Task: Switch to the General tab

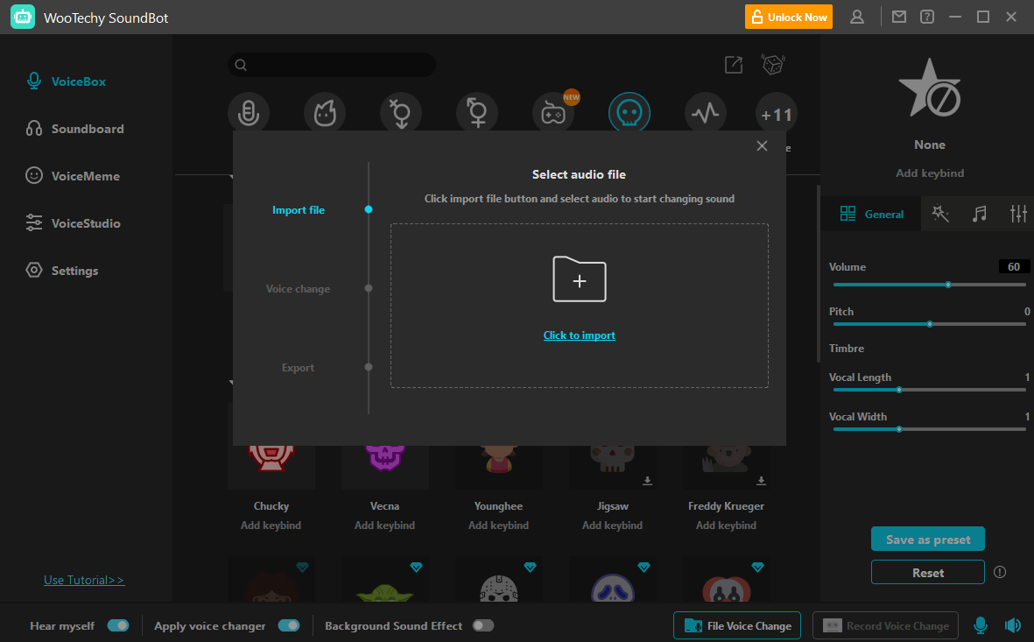Action: [x=871, y=214]
